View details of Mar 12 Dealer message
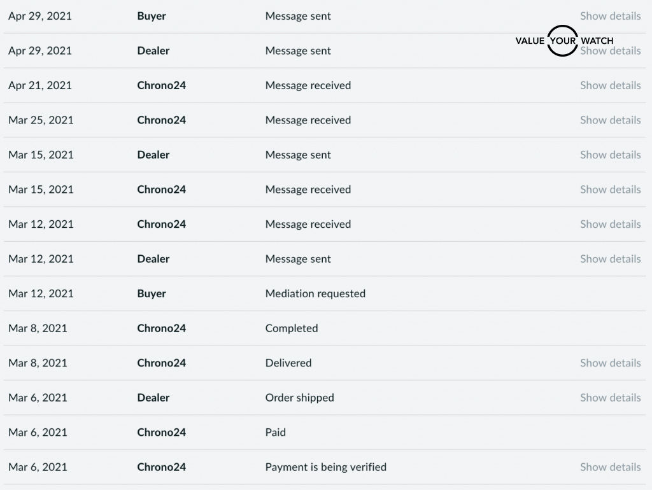652x490 pixels. point(610,259)
